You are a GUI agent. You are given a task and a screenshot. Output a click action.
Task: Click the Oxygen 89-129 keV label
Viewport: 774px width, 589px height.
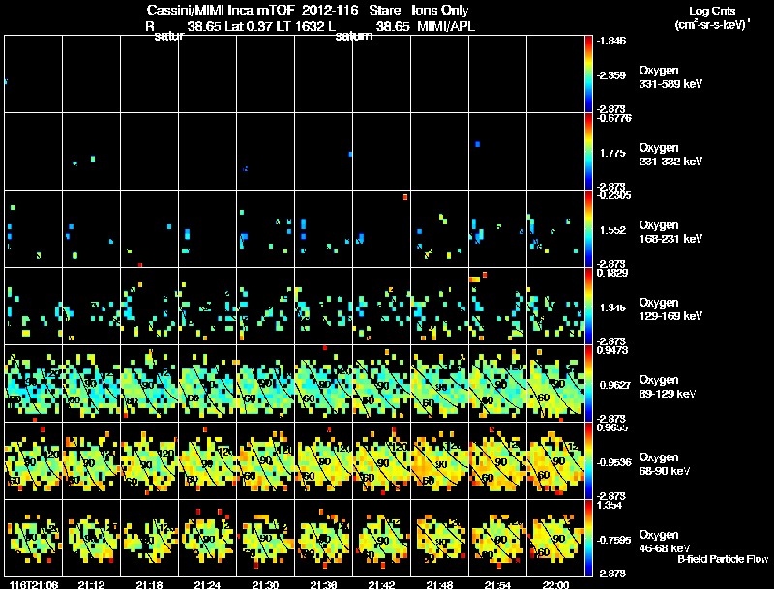668,387
